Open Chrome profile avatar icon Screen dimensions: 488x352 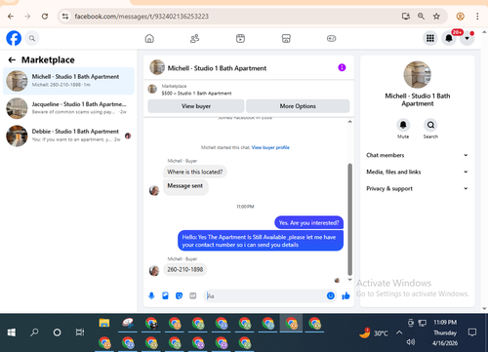460,17
